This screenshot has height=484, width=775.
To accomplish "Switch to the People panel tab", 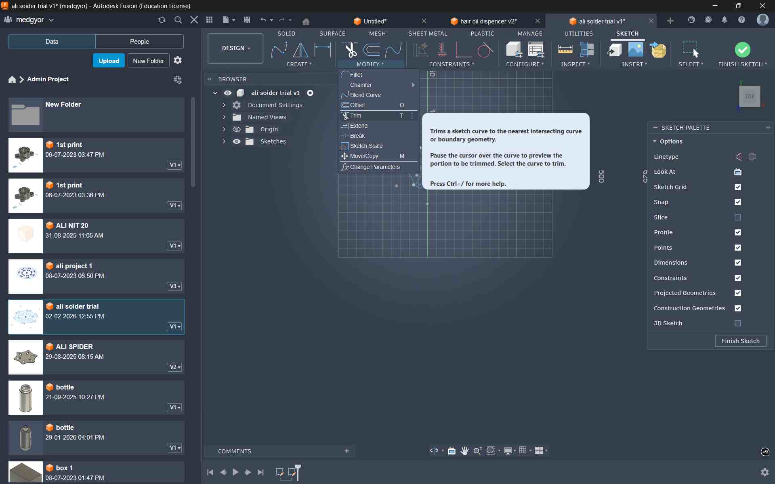I will 139,41.
